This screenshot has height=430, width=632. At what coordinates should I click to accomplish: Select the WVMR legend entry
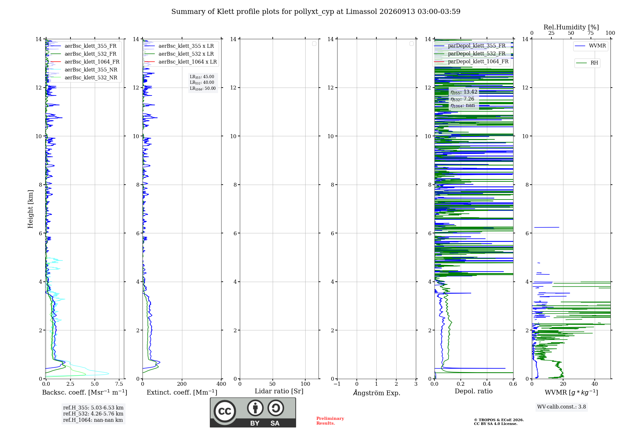590,46
